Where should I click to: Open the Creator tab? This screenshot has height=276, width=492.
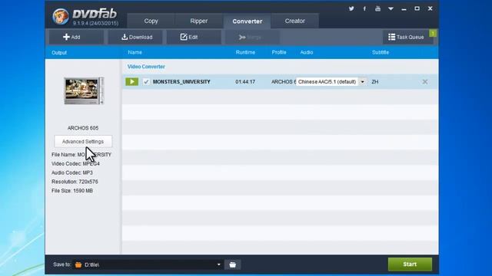click(x=295, y=21)
